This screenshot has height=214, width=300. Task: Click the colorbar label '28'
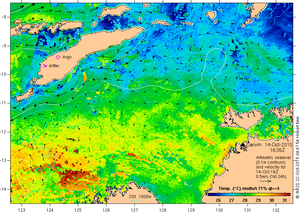(x=245, y=200)
